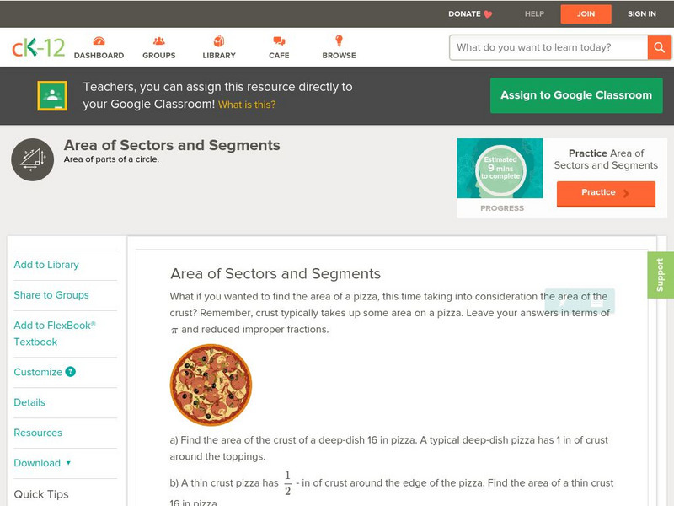Focus the 'What do you want to learn today?' search field

548,47
